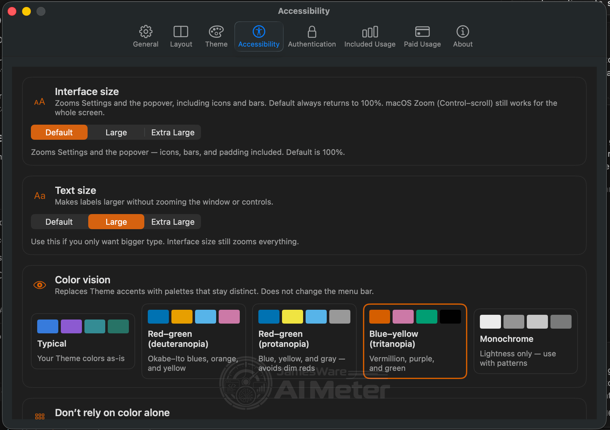Switch to the Theme tab label
This screenshot has height=430, width=610.
pyautogui.click(x=216, y=44)
